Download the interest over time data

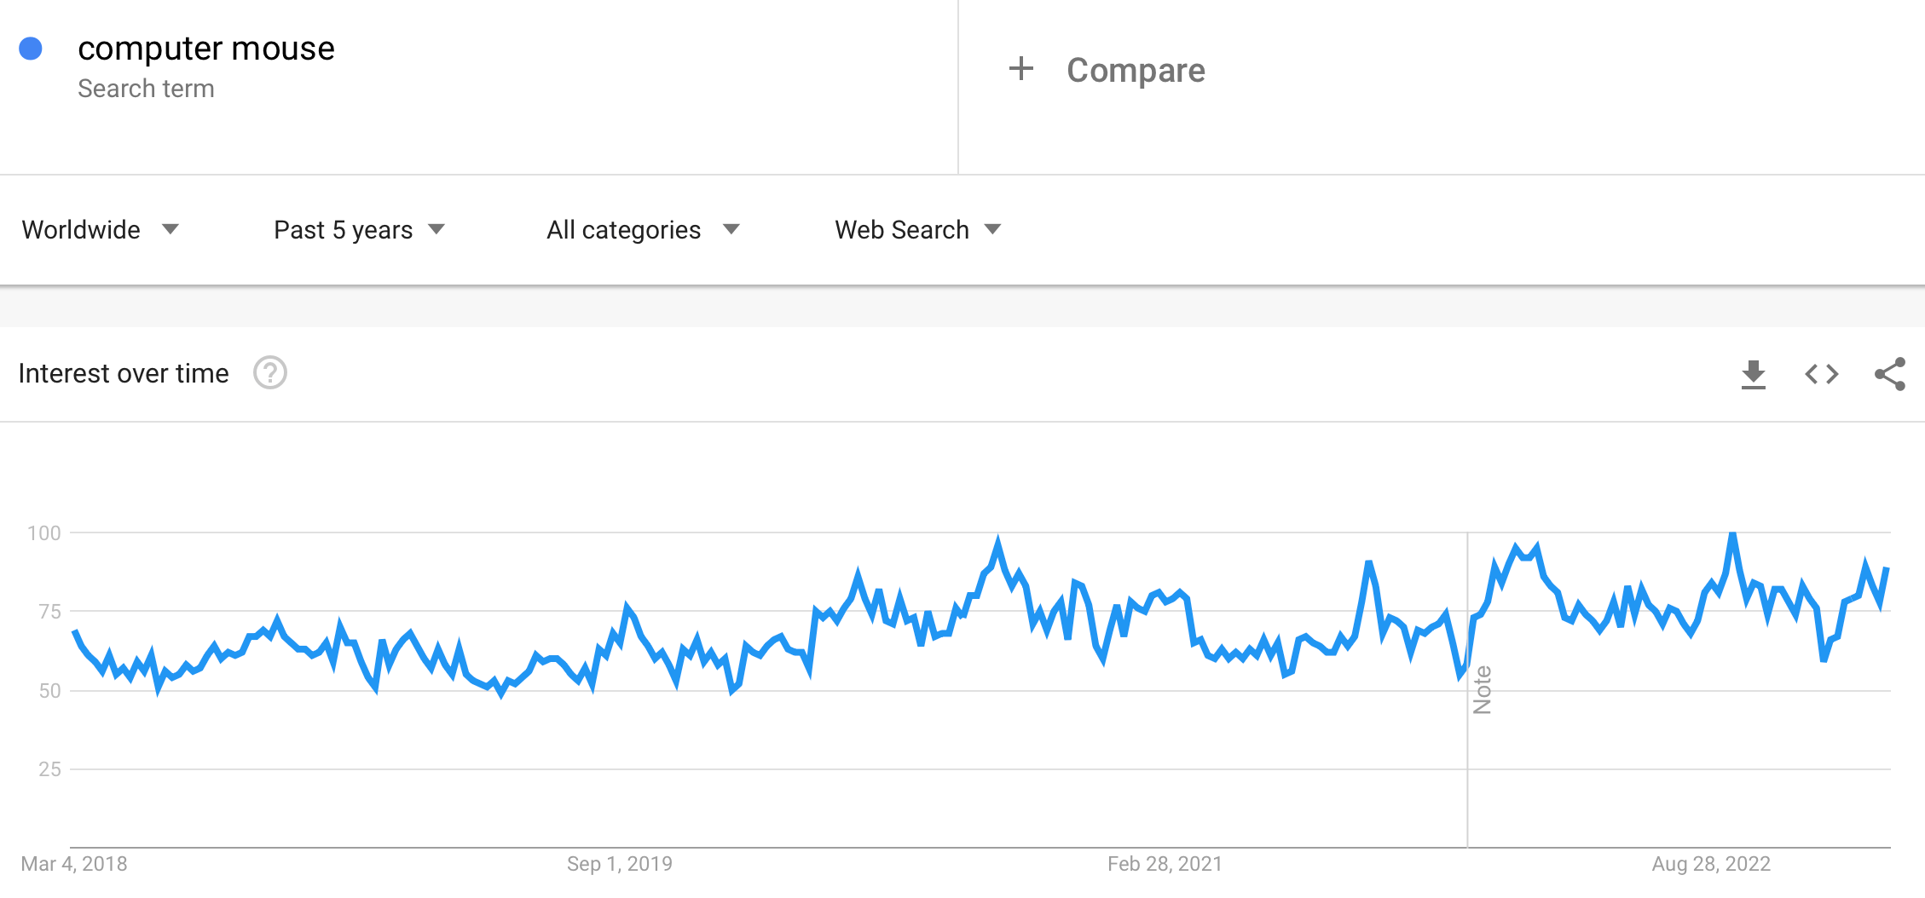click(x=1753, y=374)
